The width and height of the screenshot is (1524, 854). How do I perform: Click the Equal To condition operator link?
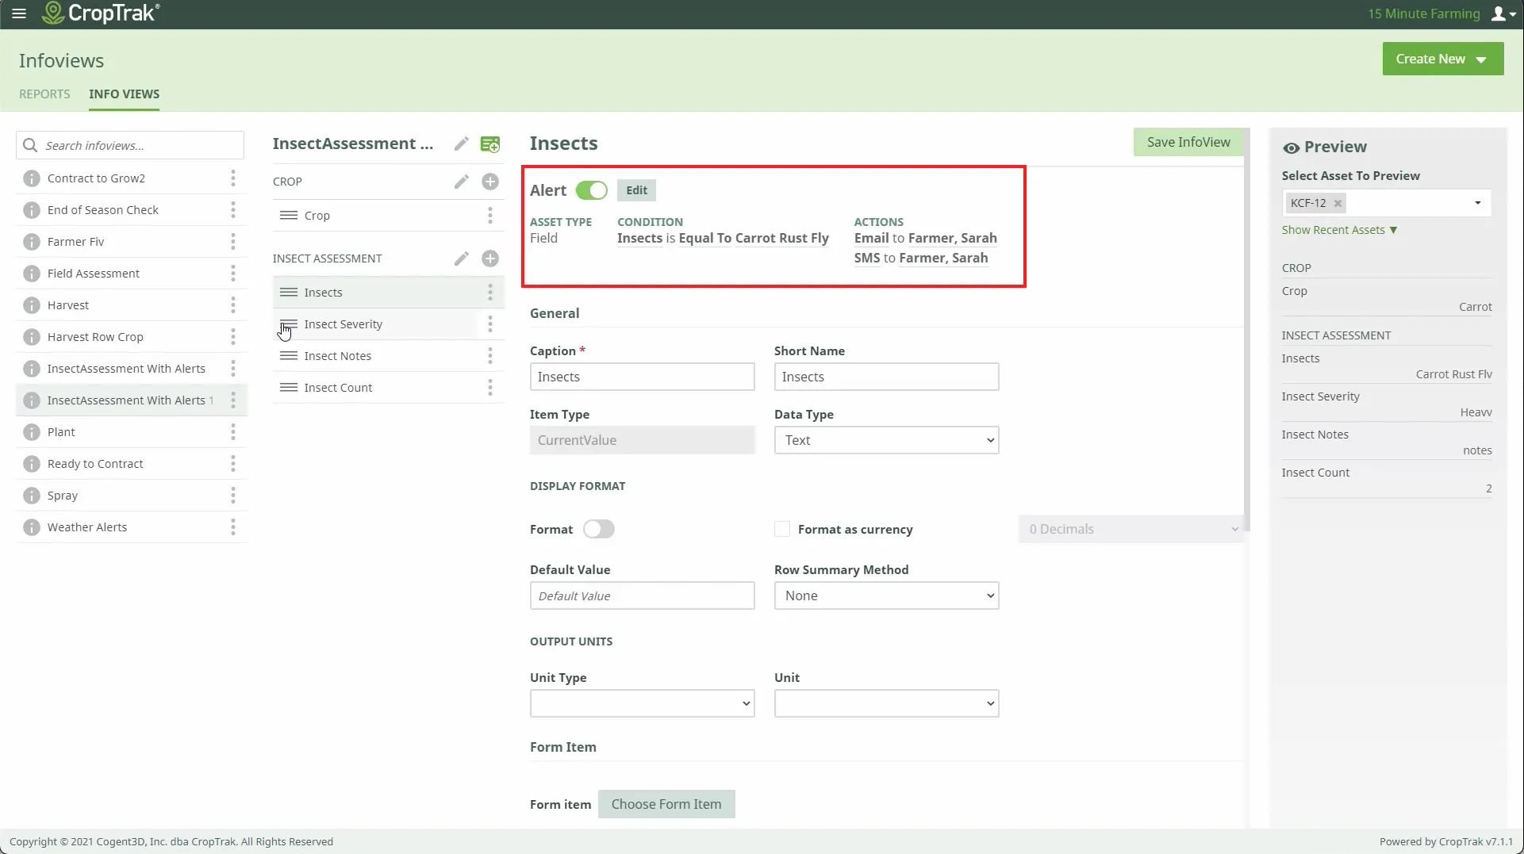[705, 239]
